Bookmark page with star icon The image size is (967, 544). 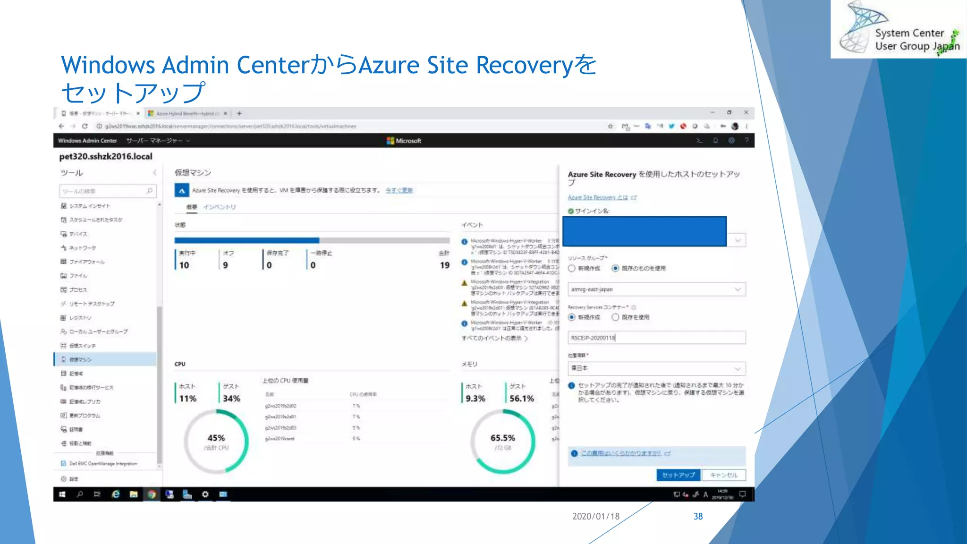click(x=611, y=126)
